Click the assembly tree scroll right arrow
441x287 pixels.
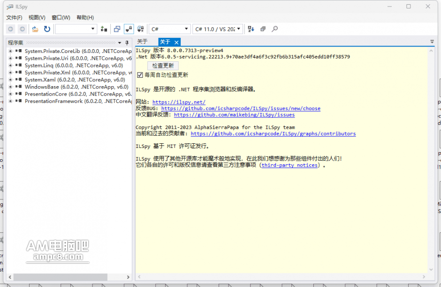pyautogui.click(x=128, y=277)
